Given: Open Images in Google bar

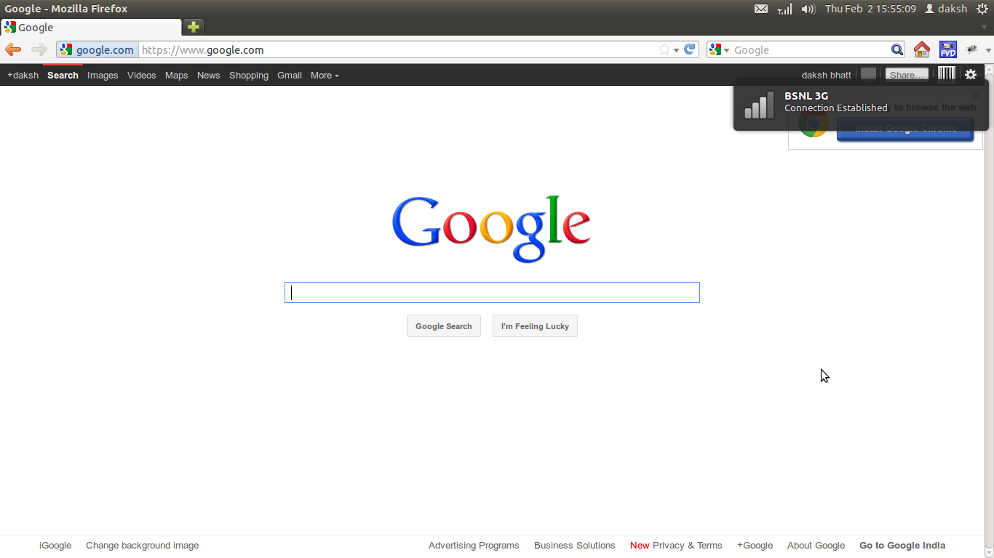Looking at the screenshot, I should coord(103,75).
